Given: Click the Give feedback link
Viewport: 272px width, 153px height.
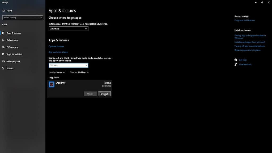Looking at the screenshot, I should [245, 65].
